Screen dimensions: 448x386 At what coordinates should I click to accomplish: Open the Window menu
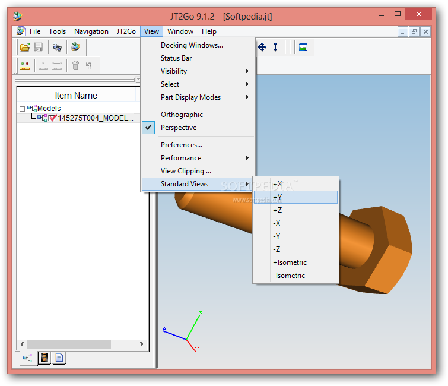click(180, 31)
